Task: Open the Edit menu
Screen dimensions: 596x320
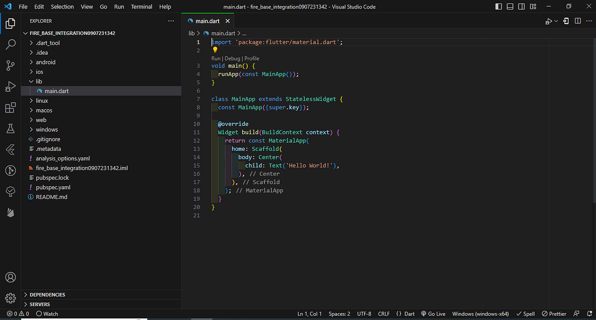Action: pyautogui.click(x=39, y=6)
